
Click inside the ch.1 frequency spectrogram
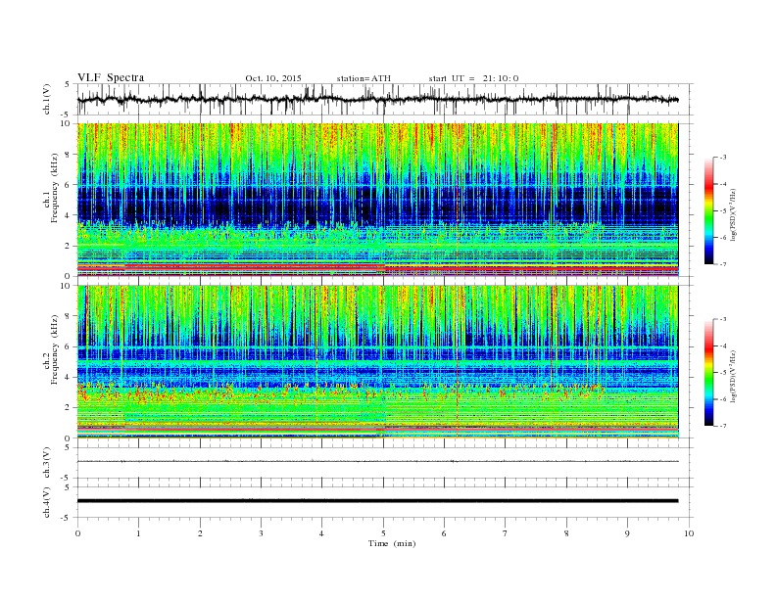377,200
